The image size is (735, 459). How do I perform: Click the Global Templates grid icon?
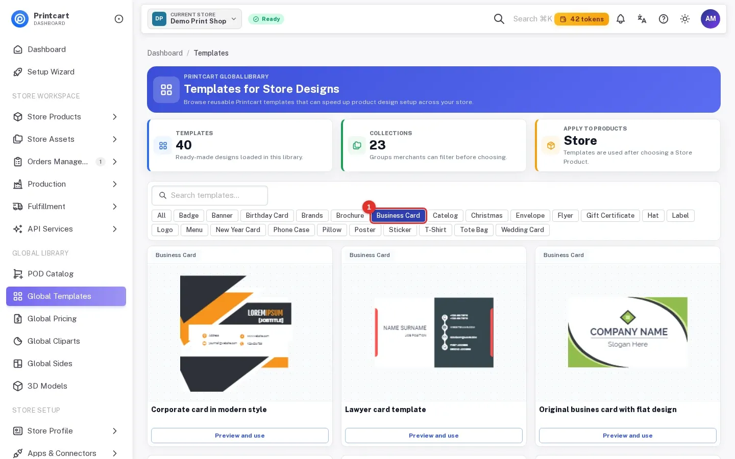(x=18, y=296)
